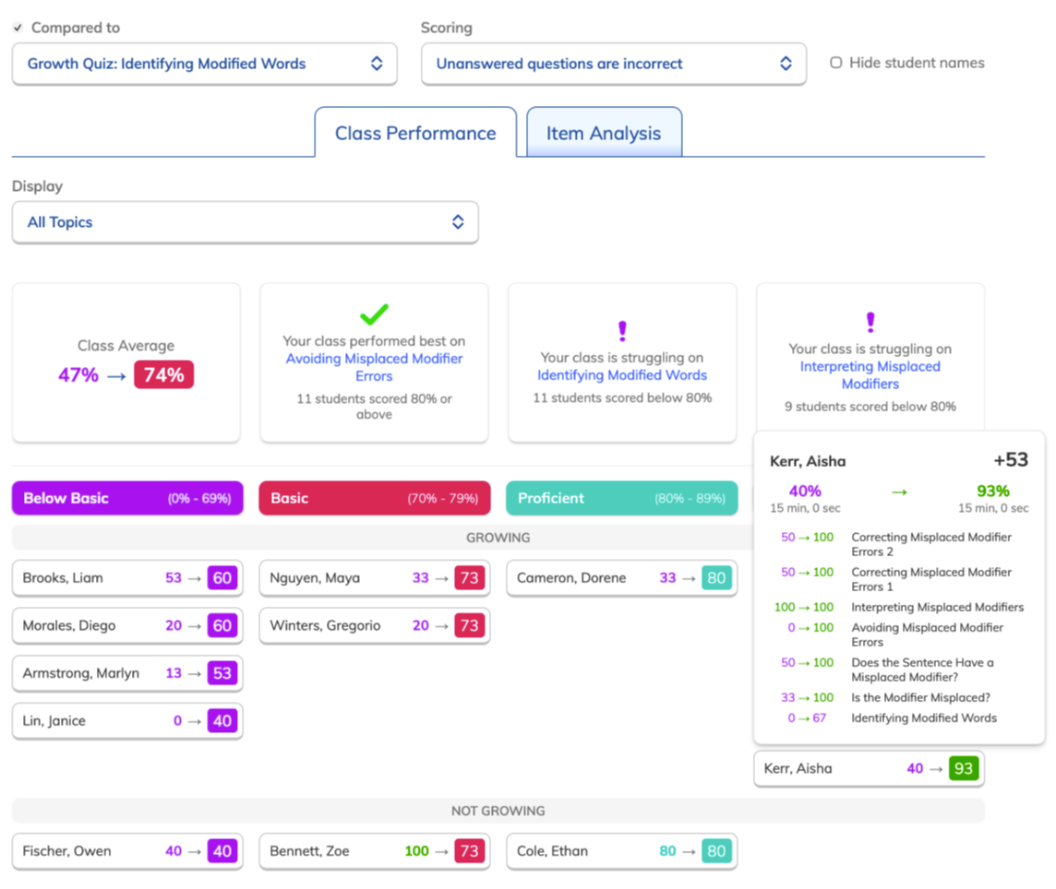Click the exclamation icon above Identifying Modified Words
The width and height of the screenshot is (1056, 889).
pyautogui.click(x=622, y=330)
